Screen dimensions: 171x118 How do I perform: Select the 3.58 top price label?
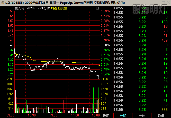tap(11, 11)
